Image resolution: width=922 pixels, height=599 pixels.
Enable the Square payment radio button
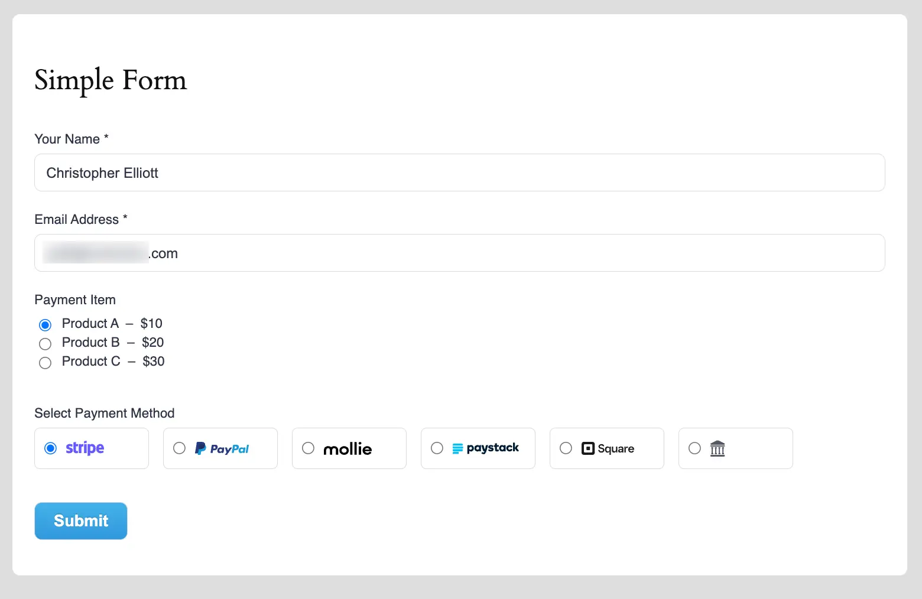[566, 448]
